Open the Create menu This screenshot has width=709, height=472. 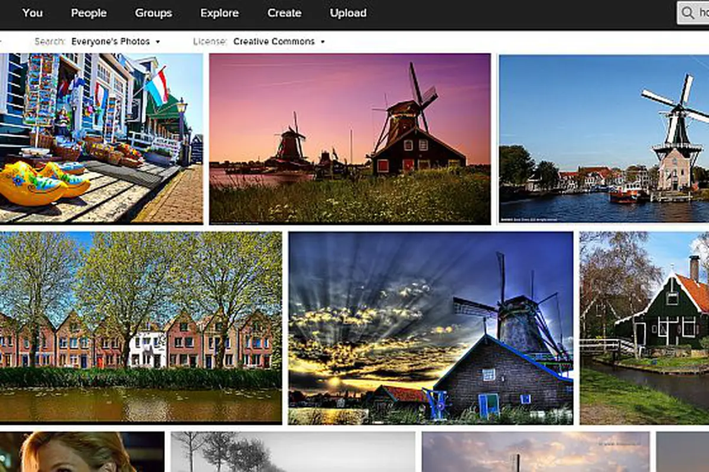[284, 13]
